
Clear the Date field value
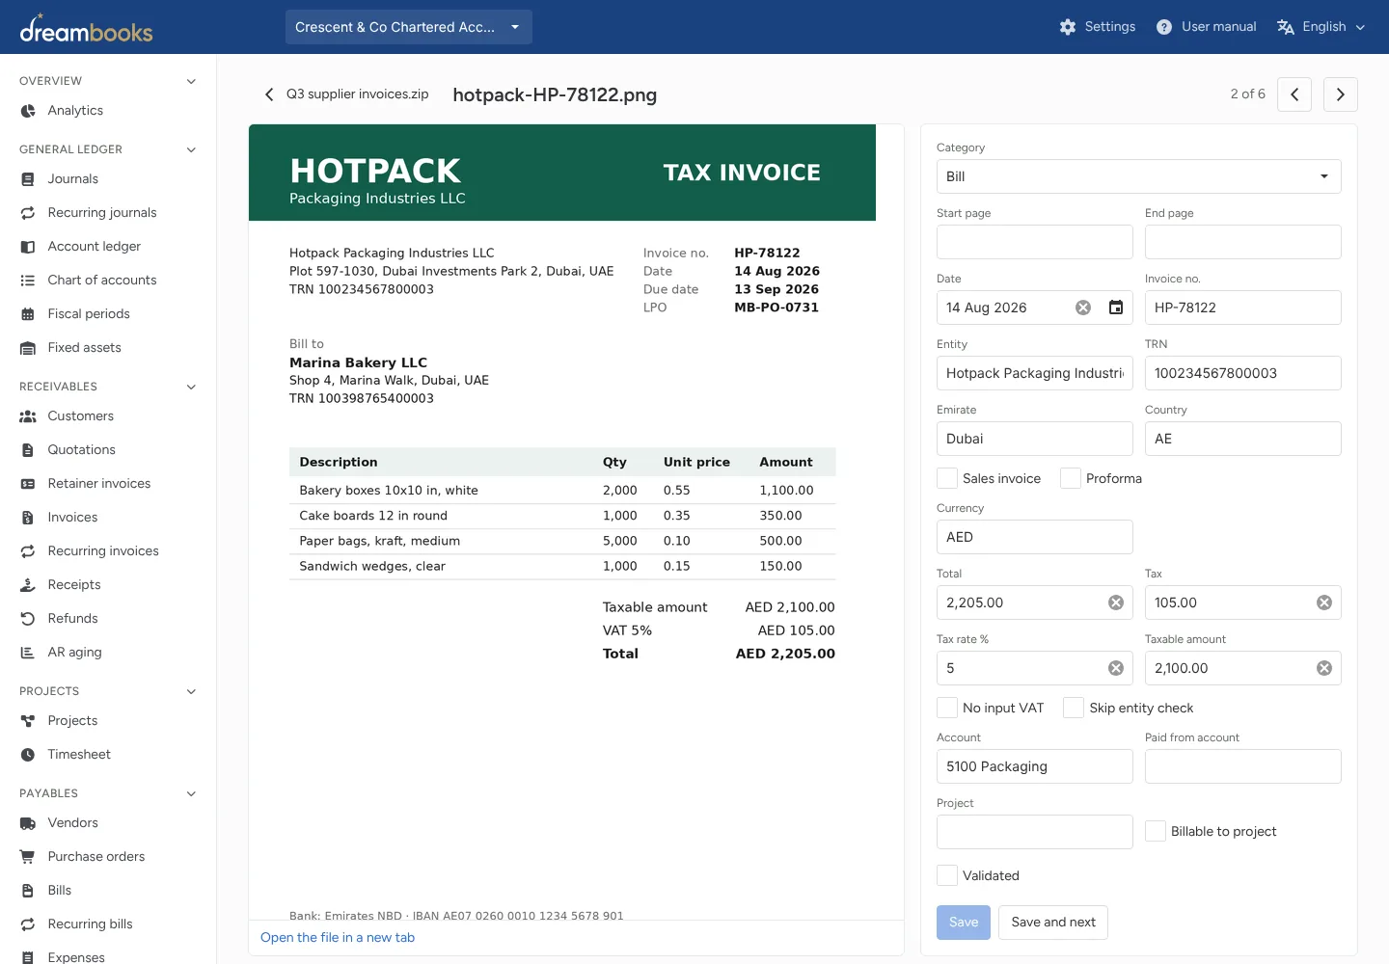click(1083, 308)
